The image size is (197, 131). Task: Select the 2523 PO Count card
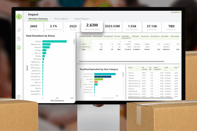pyautogui.click(x=73, y=27)
